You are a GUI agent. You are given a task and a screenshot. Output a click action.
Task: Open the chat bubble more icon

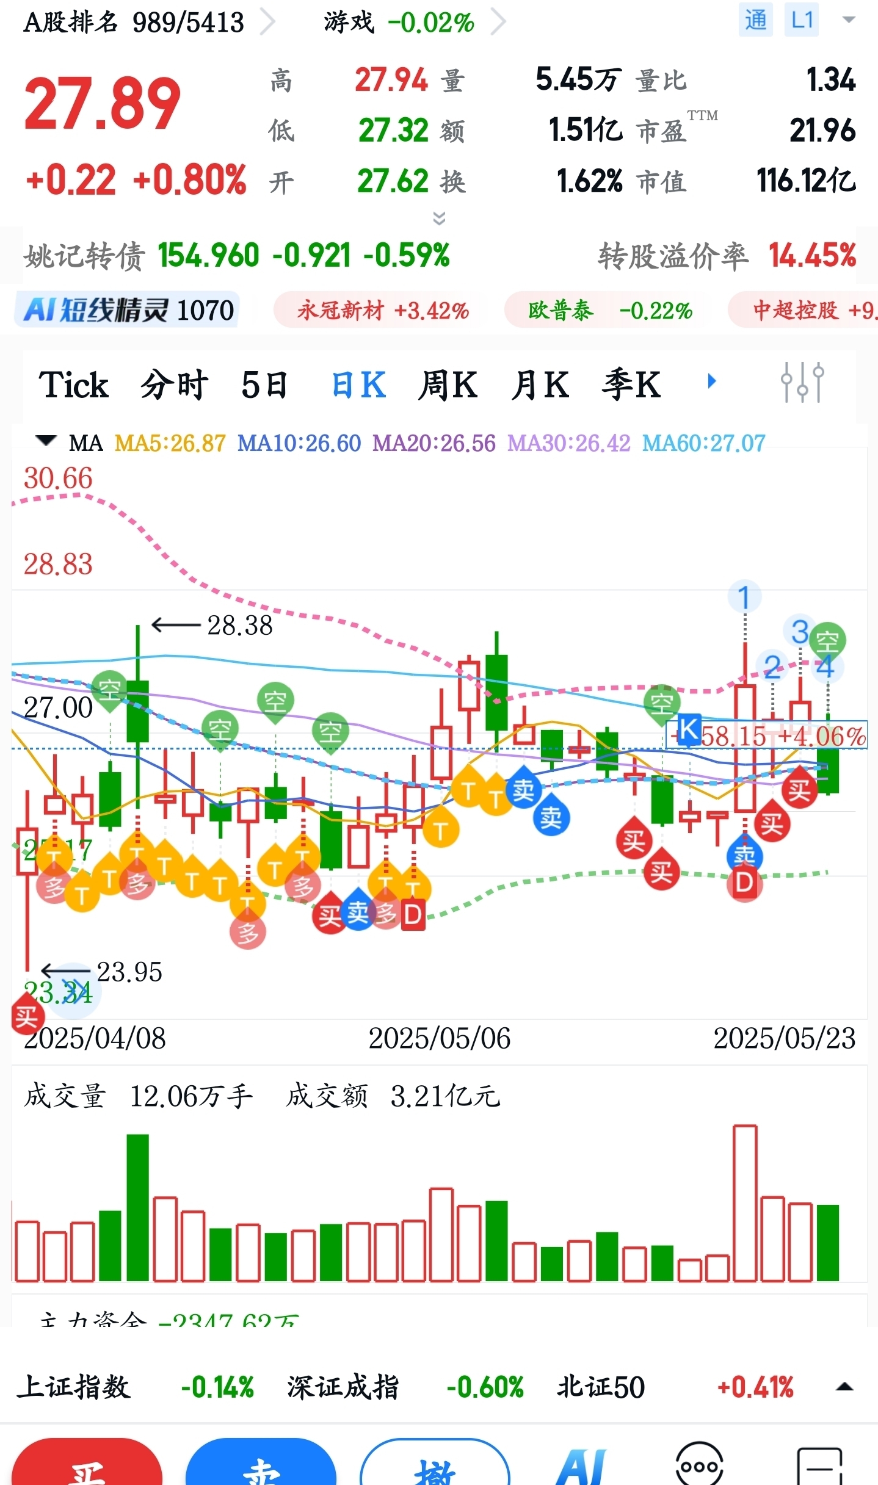point(700,1464)
